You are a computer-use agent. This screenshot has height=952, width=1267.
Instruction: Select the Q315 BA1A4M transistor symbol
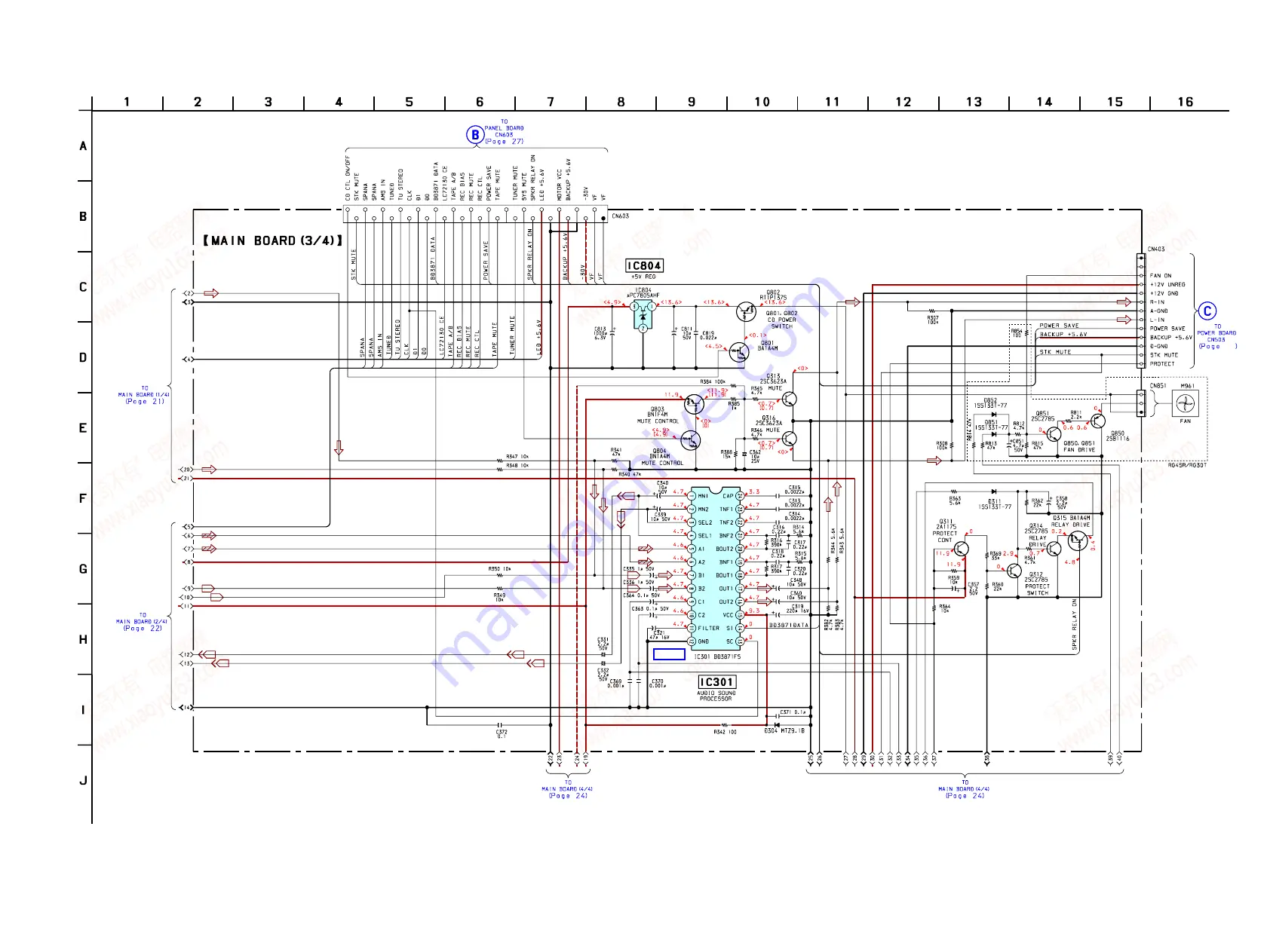pyautogui.click(x=1078, y=540)
